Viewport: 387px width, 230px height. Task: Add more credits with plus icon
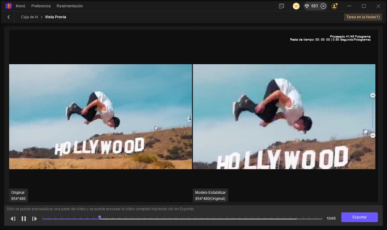click(x=323, y=6)
